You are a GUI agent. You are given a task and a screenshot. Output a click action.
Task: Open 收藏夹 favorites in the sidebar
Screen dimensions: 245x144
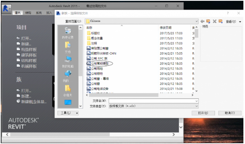[x=68, y=91]
